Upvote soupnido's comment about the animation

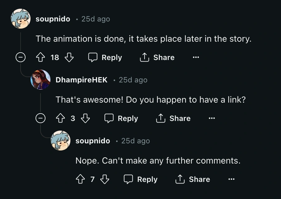(x=41, y=58)
